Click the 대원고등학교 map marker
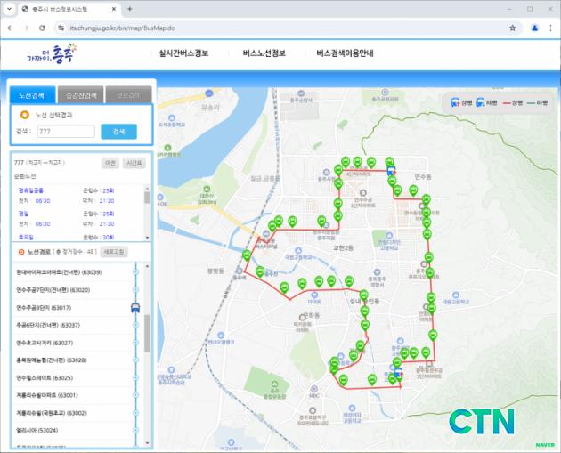This screenshot has width=561, height=453. point(455,295)
